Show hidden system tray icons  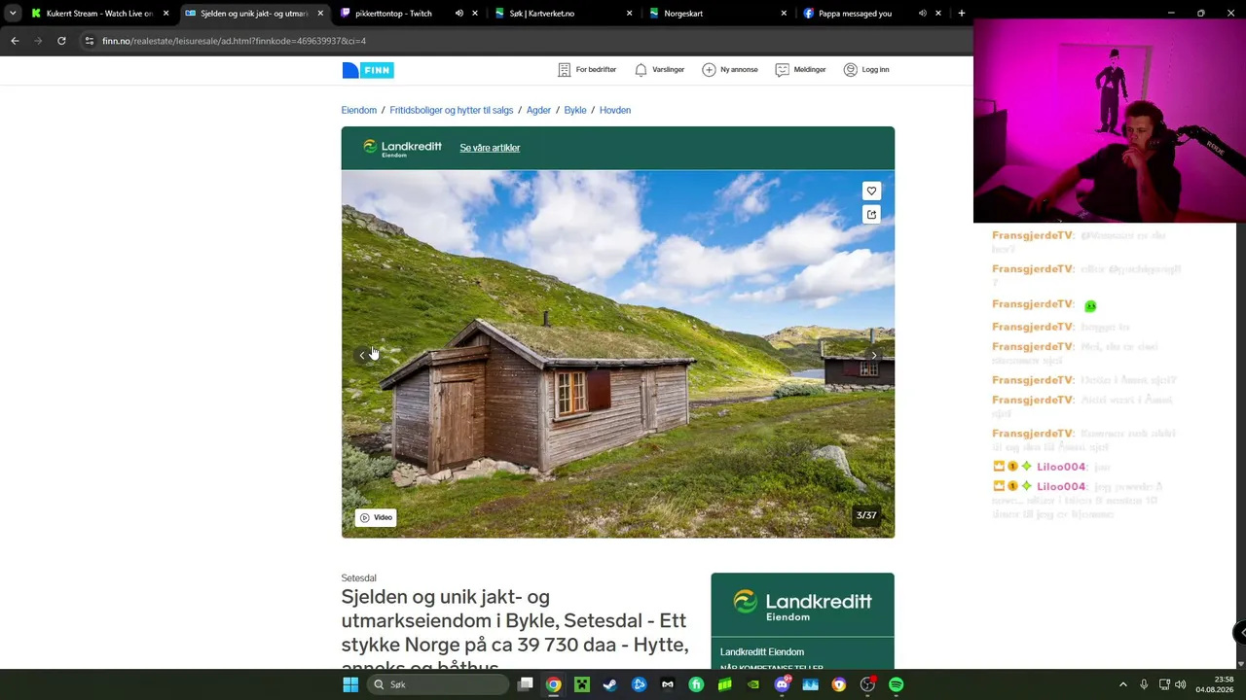(x=1122, y=684)
